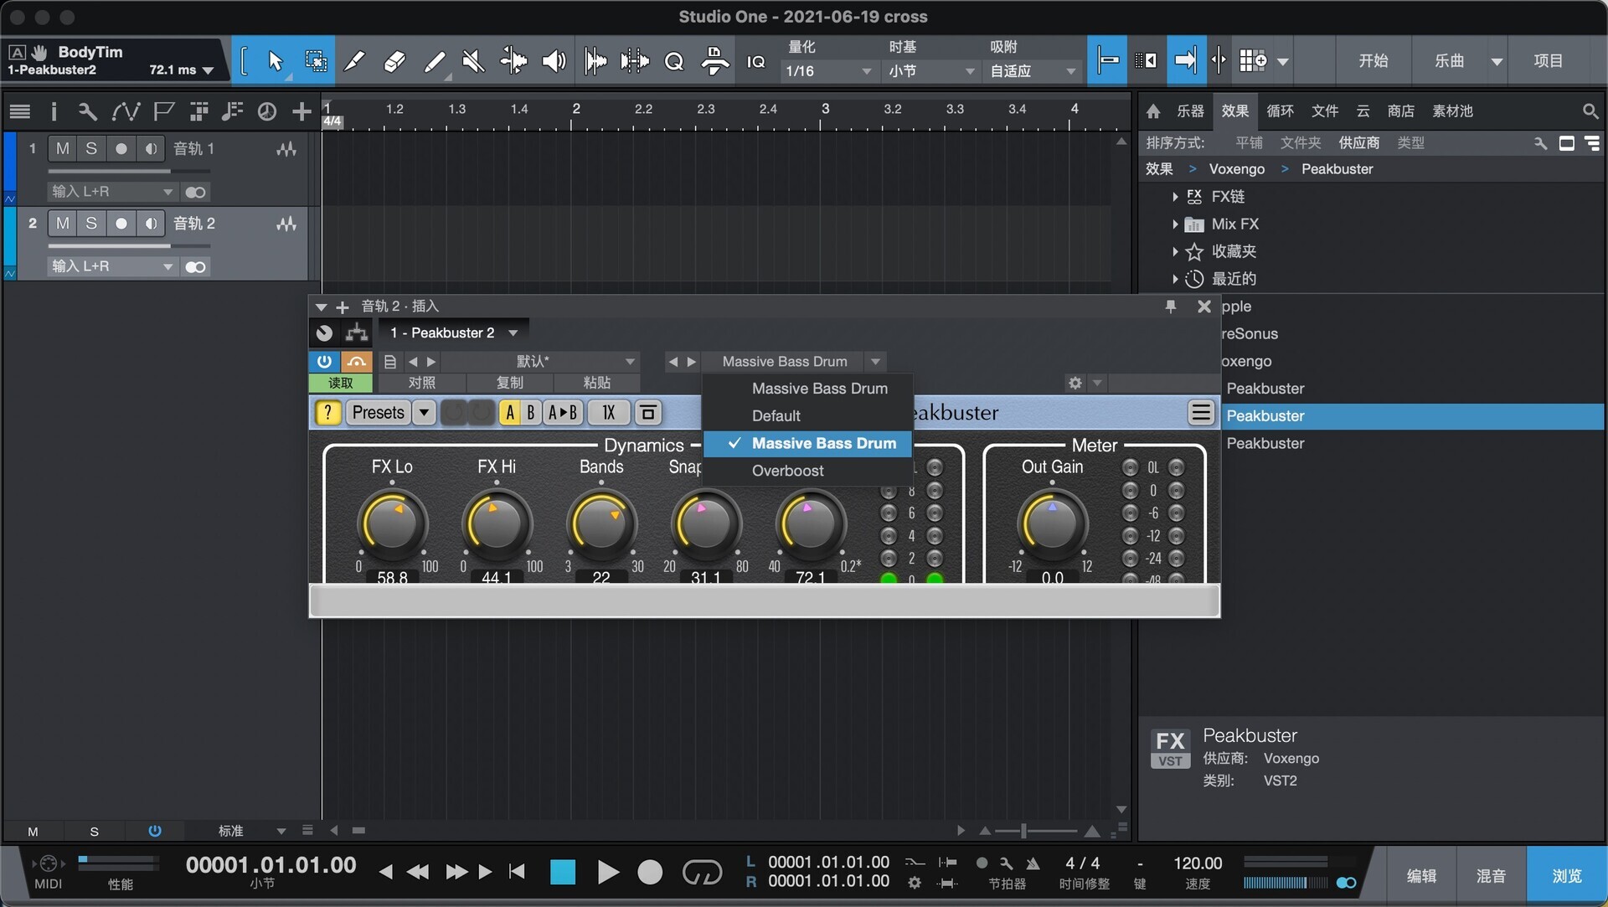Select the Arrow tool in toolbar
This screenshot has height=907, width=1608.
pyautogui.click(x=275, y=60)
